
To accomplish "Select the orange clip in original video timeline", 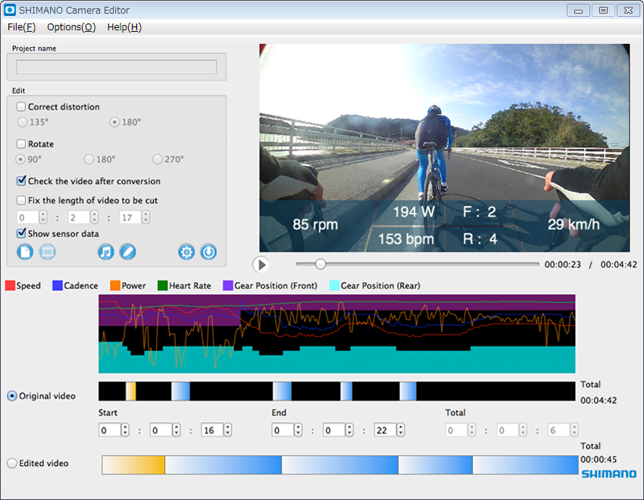I will (130, 391).
